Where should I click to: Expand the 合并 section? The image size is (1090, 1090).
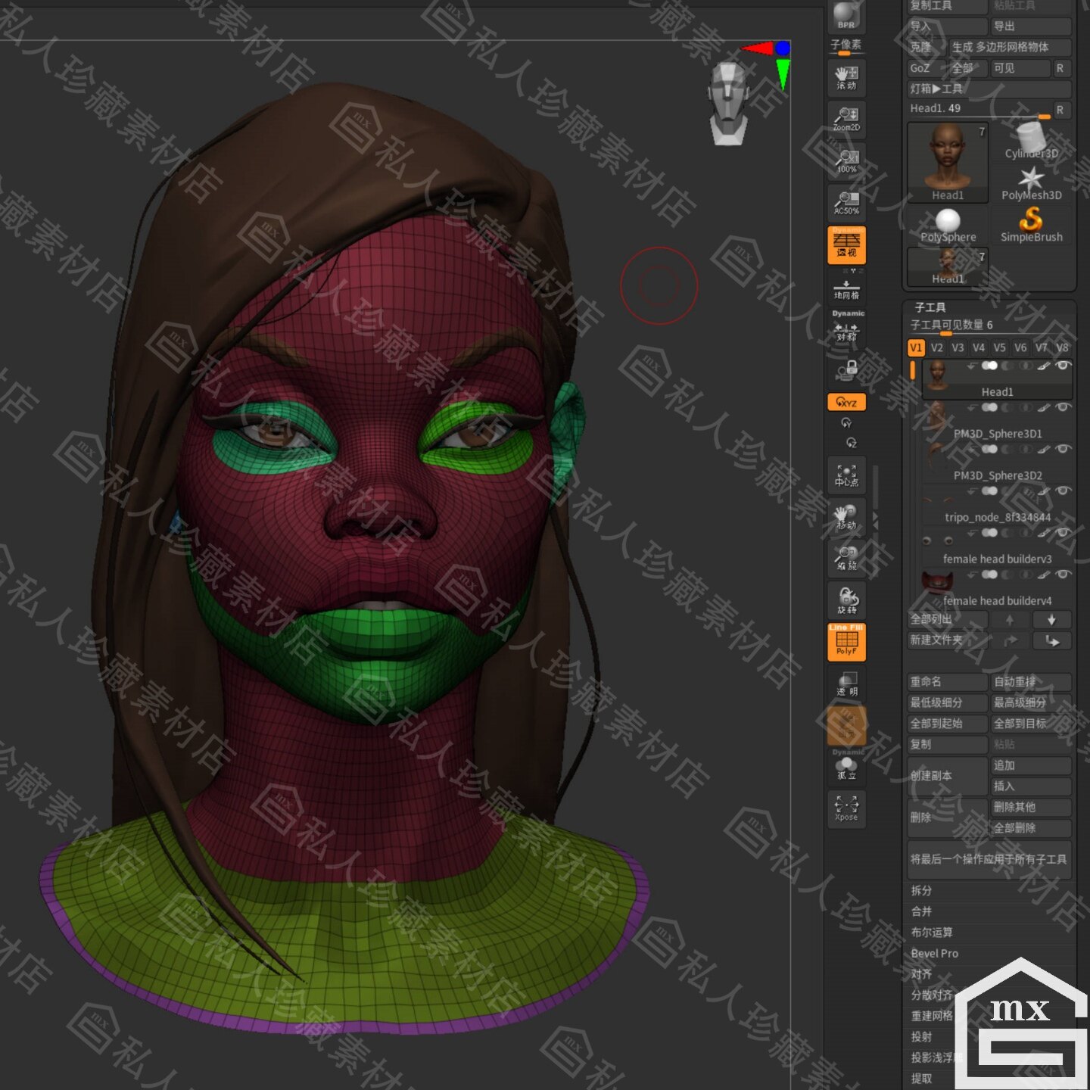(921, 912)
